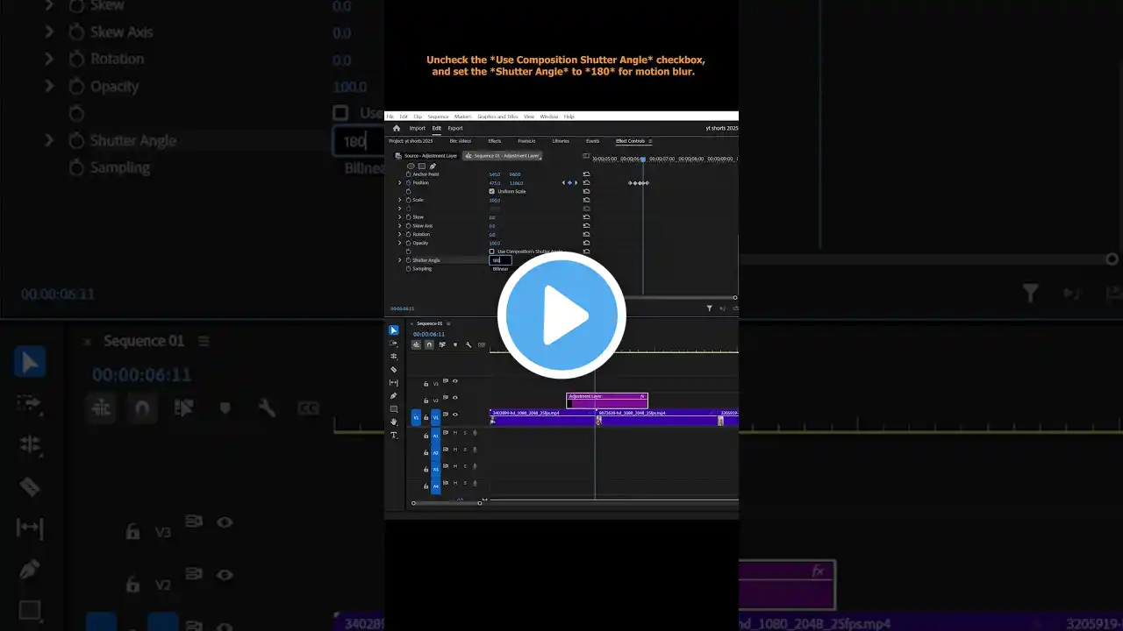This screenshot has width=1123, height=631.
Task: Select the 6873639-hd video clip on V1
Action: click(657, 417)
